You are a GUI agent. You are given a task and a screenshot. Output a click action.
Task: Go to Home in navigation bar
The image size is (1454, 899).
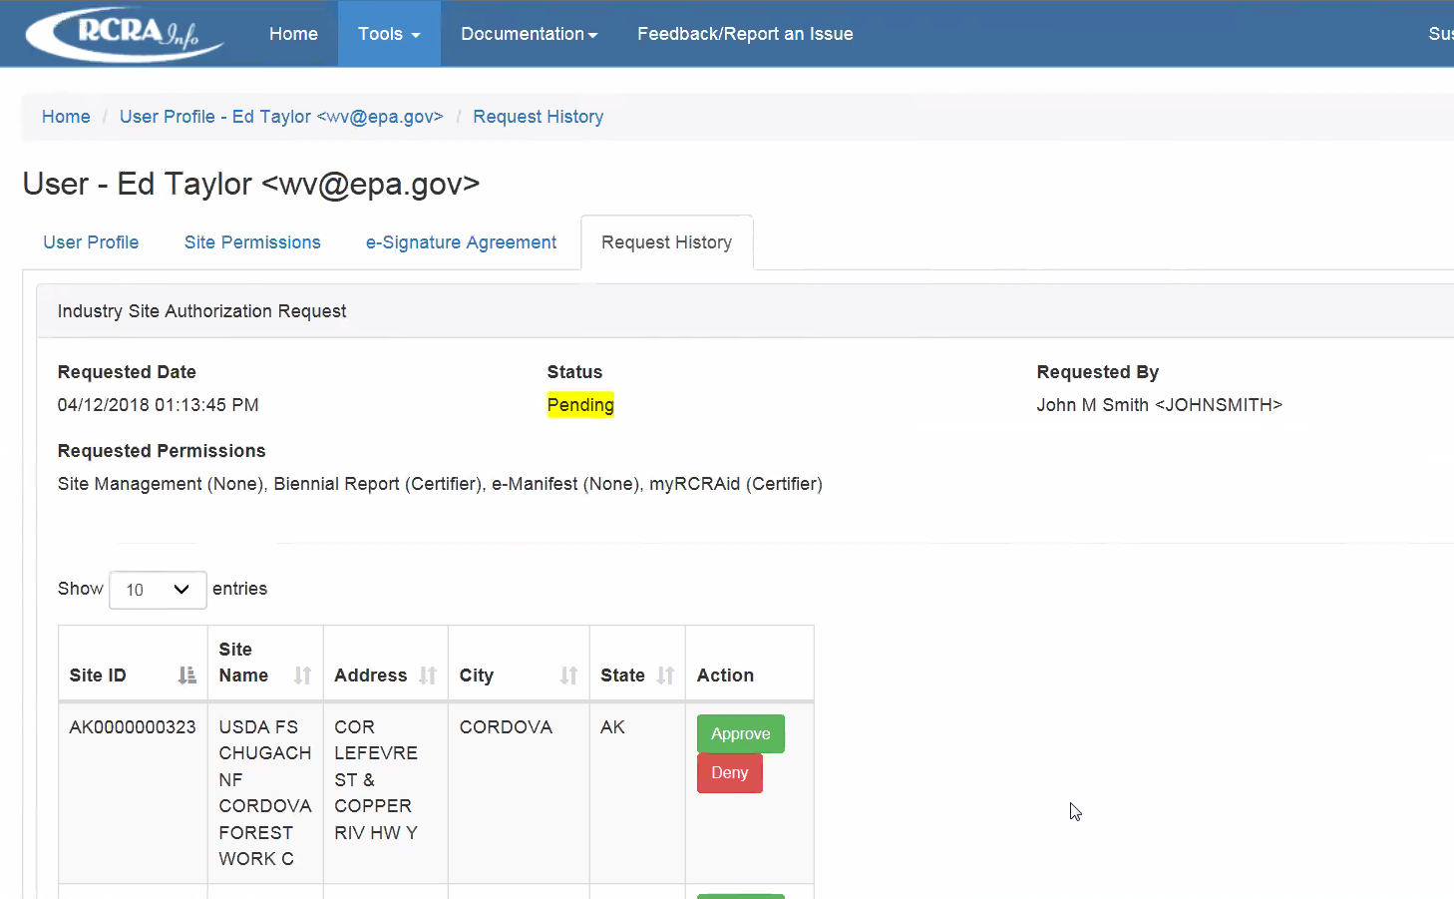[293, 34]
